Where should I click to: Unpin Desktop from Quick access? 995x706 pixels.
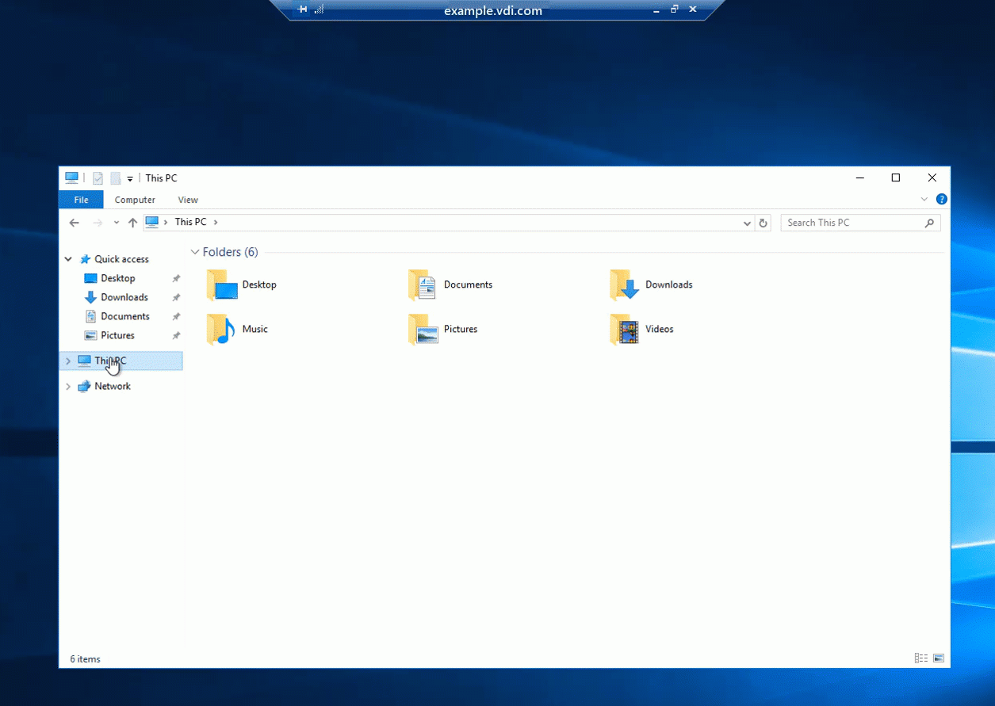point(176,279)
